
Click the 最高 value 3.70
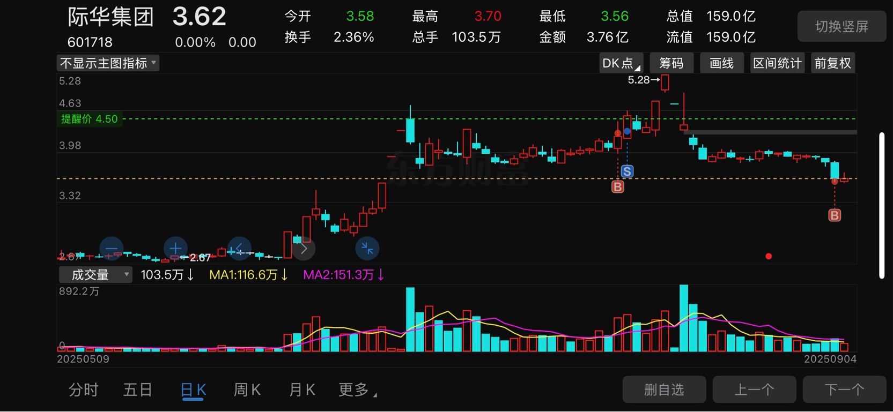(488, 16)
